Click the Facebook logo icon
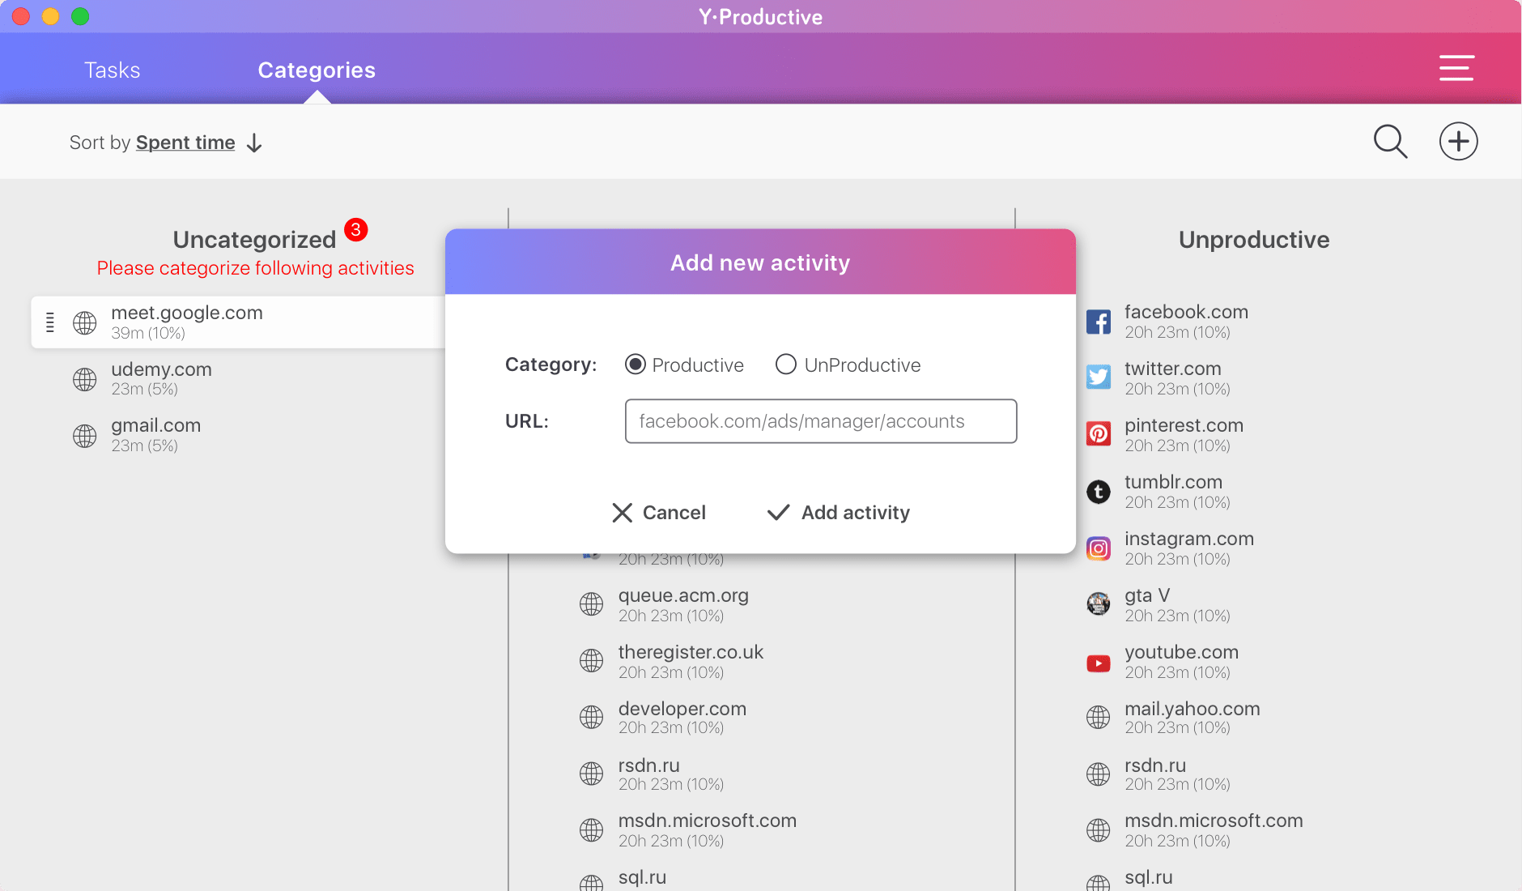1522x891 pixels. [1099, 322]
